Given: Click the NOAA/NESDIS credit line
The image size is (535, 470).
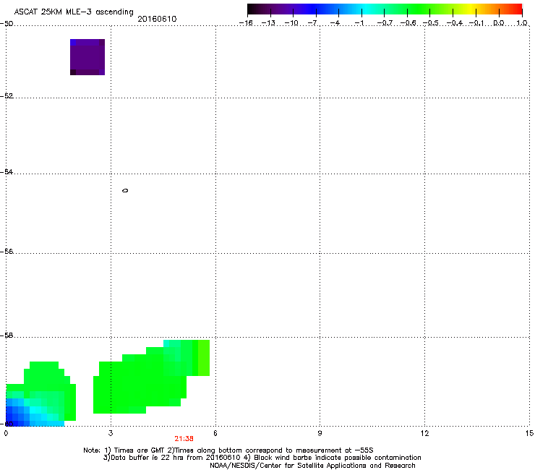Looking at the screenshot, I should [x=312, y=466].
